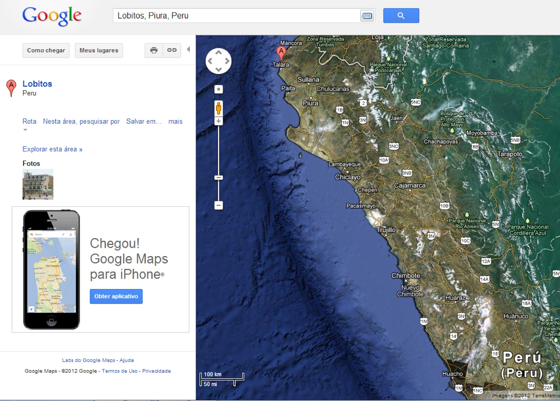Image resolution: width=560 pixels, height=401 pixels.
Task: Click the link-to-map chain icon
Action: (x=172, y=50)
